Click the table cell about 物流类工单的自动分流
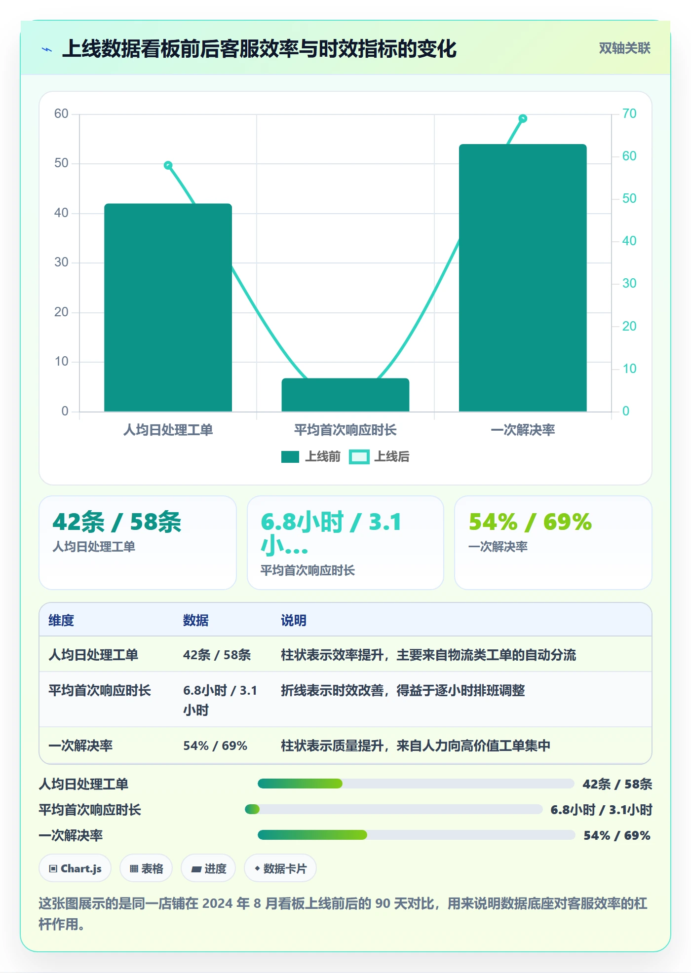Screen dimensions: 691x973 pos(428,655)
